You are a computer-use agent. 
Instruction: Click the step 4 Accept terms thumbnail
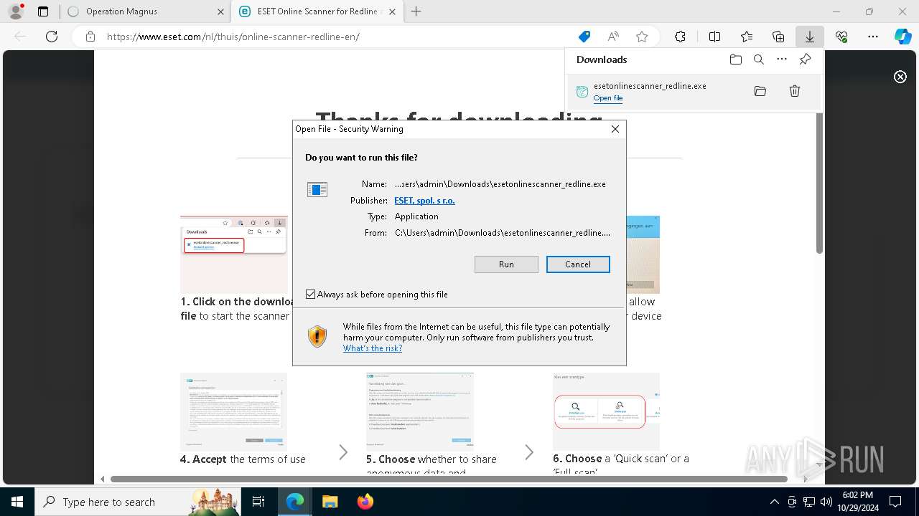tap(234, 411)
